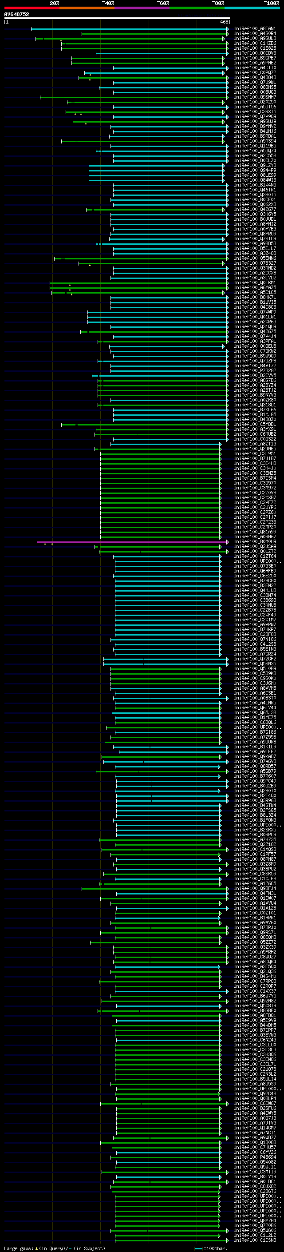Open hit UniRef100_A8IAN1
Image resolution: width=284 pixels, height=1252 pixels.
[x=254, y=29]
